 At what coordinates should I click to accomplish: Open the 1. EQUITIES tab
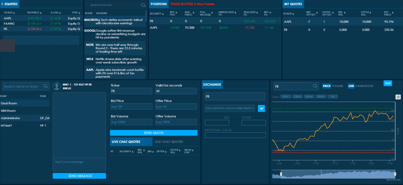(x=9, y=4)
